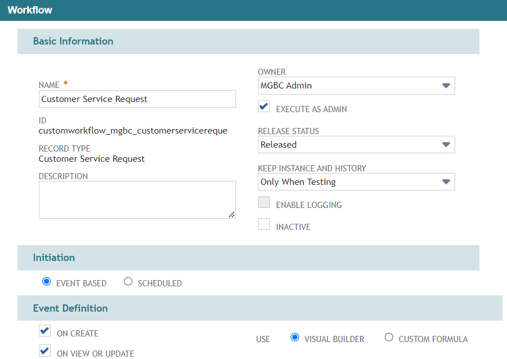Open the Owner dropdown showing MGBC Admin
The image size is (507, 359).
click(357, 86)
